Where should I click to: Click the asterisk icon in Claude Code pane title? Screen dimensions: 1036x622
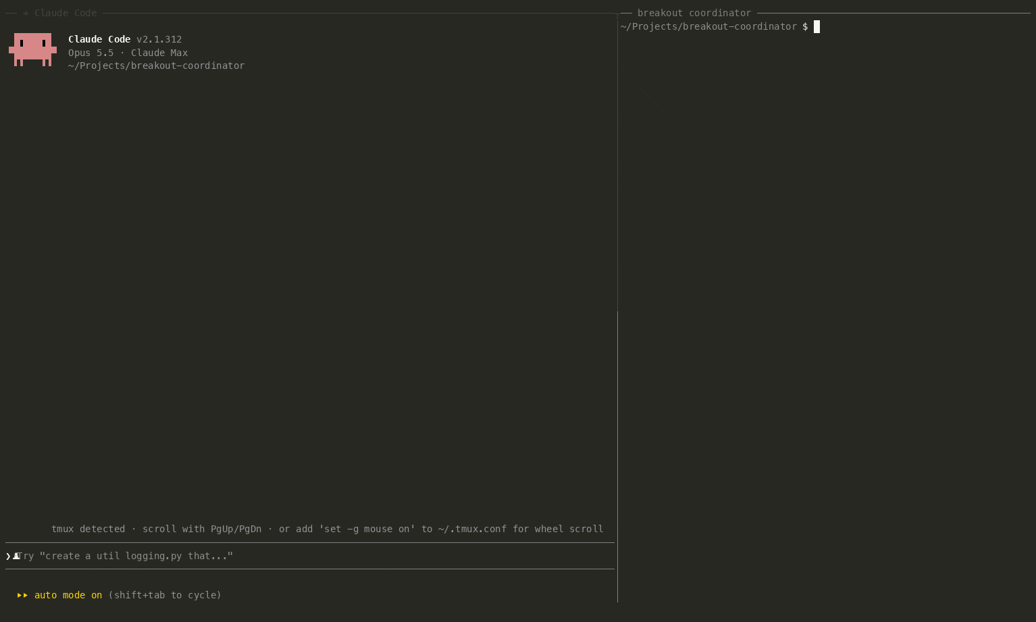[26, 14]
